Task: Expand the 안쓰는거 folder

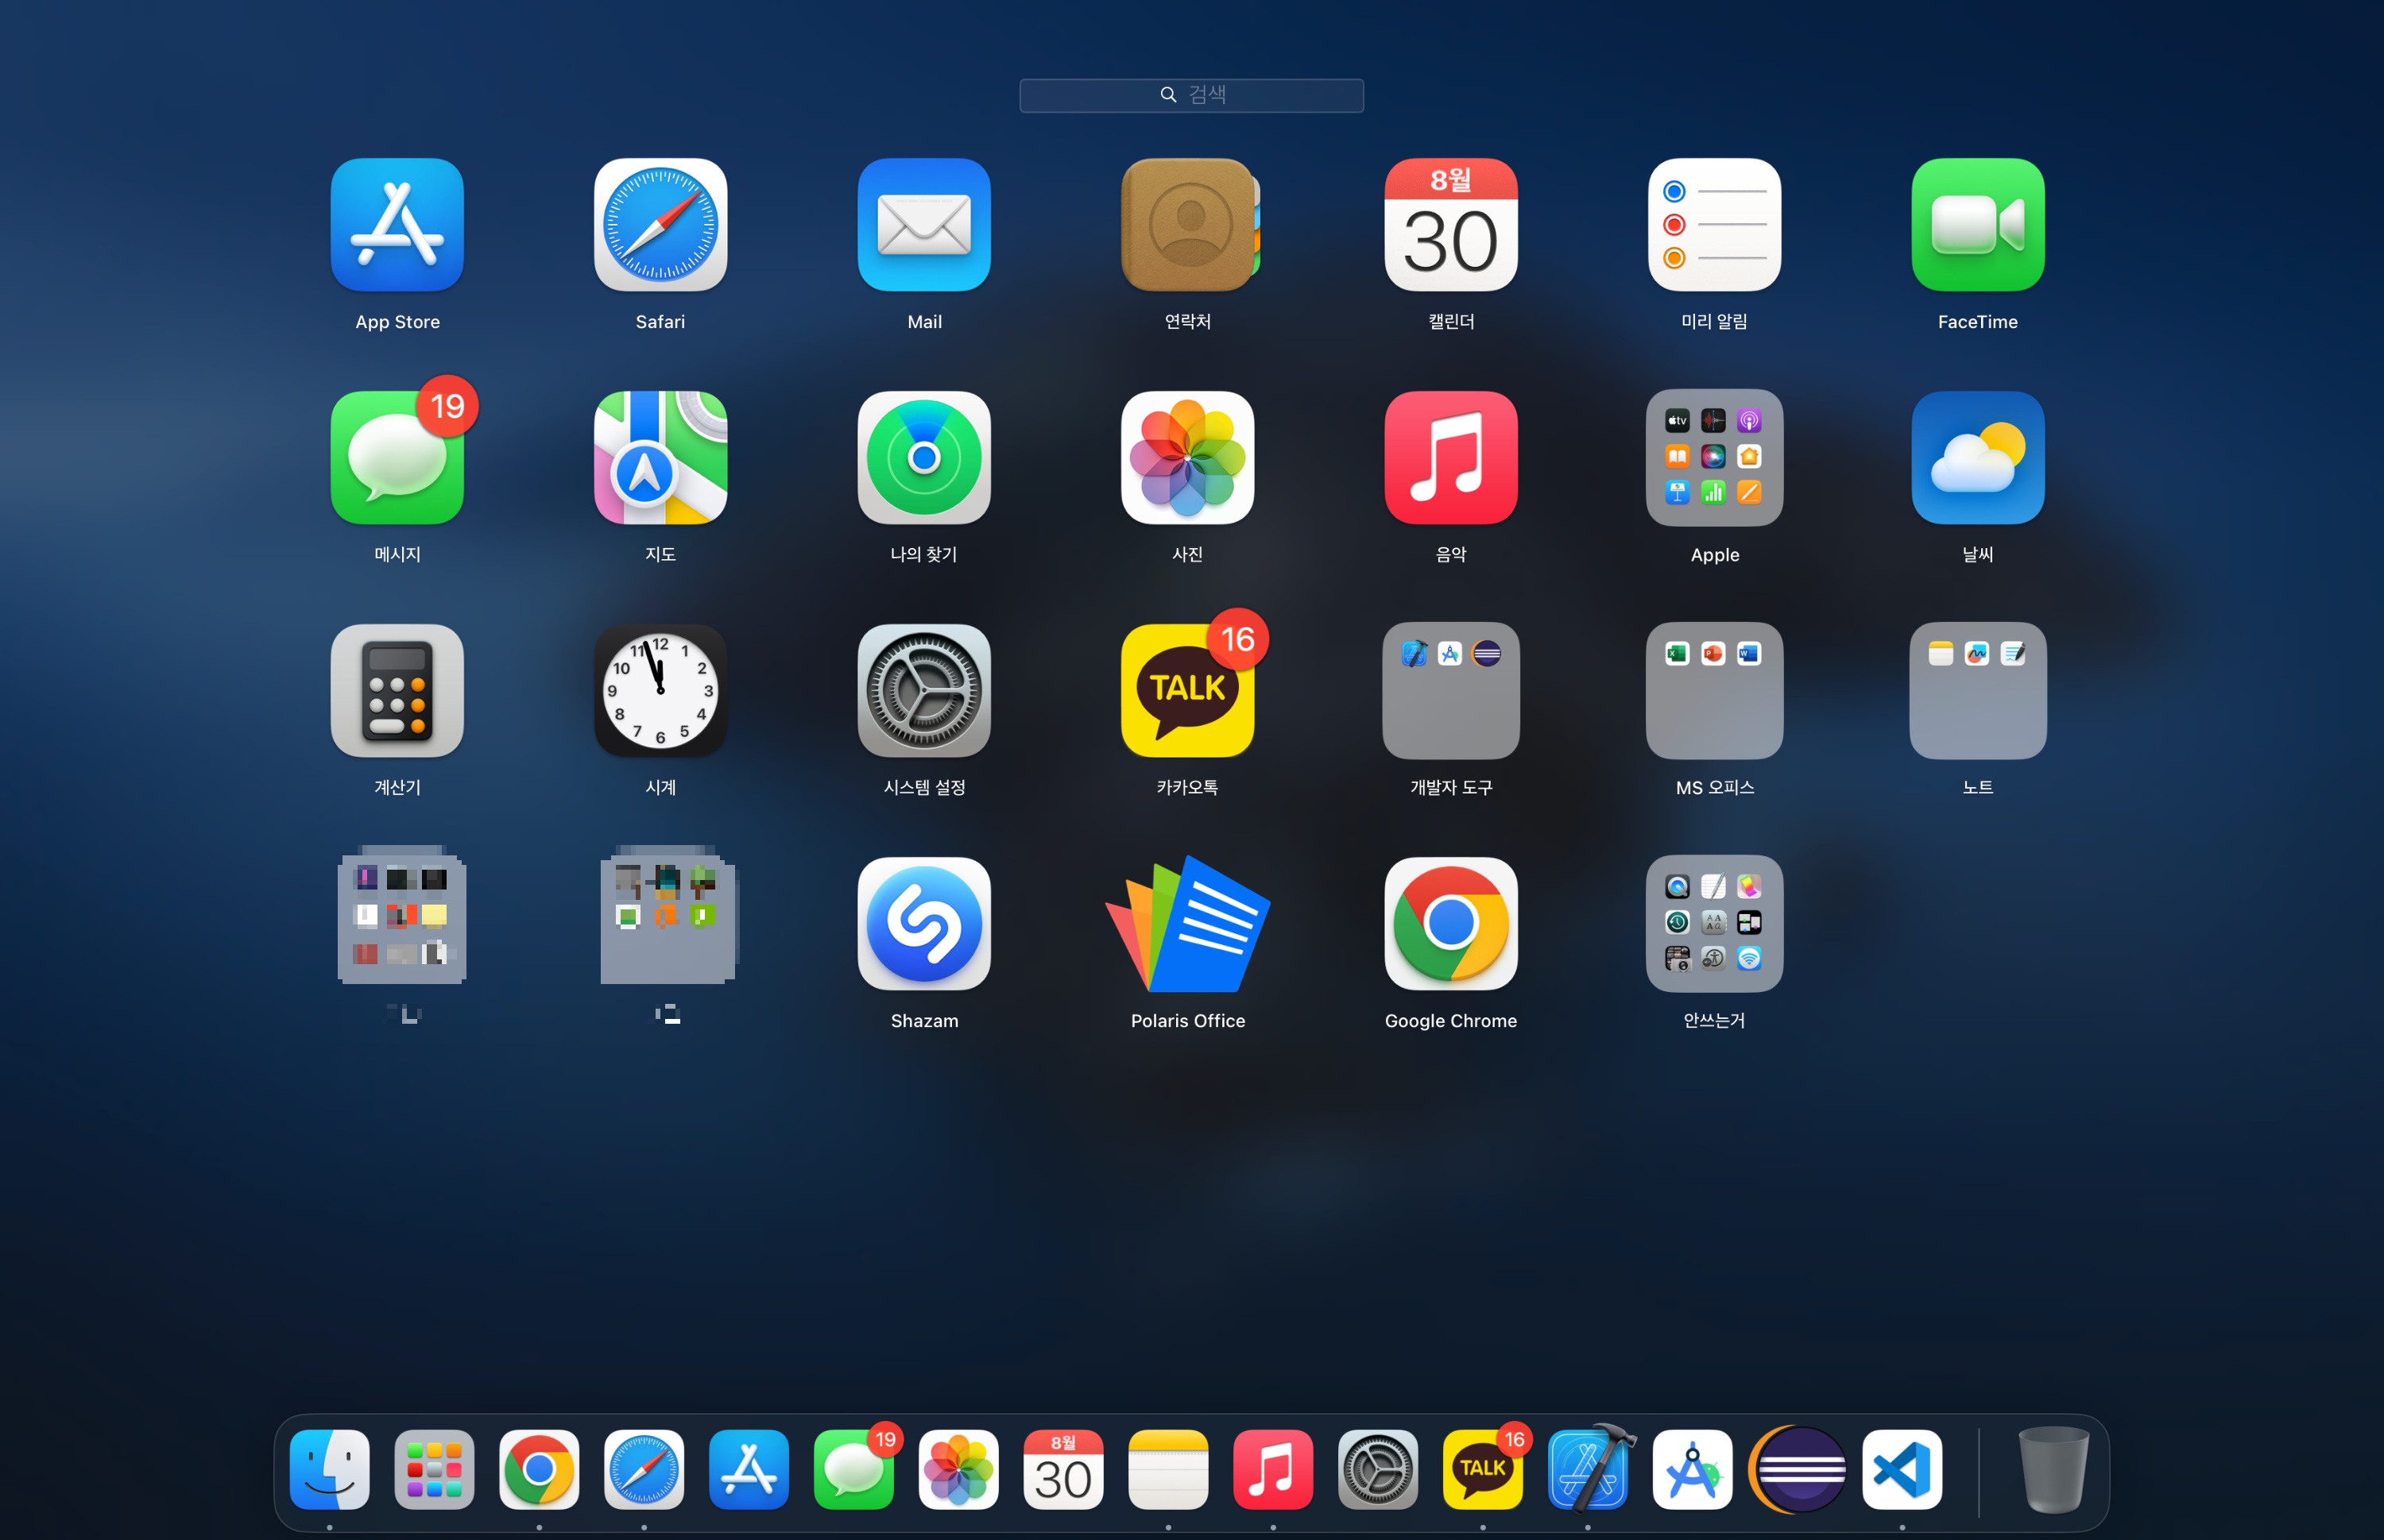Action: coord(1714,923)
